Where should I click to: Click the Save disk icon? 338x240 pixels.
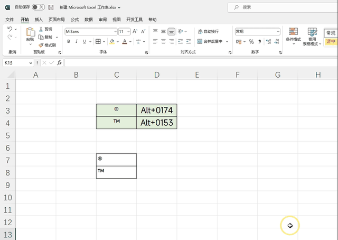pyautogui.click(x=51, y=7)
